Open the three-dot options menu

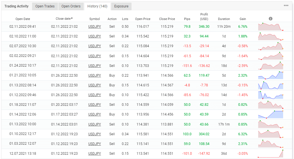click(286, 5)
